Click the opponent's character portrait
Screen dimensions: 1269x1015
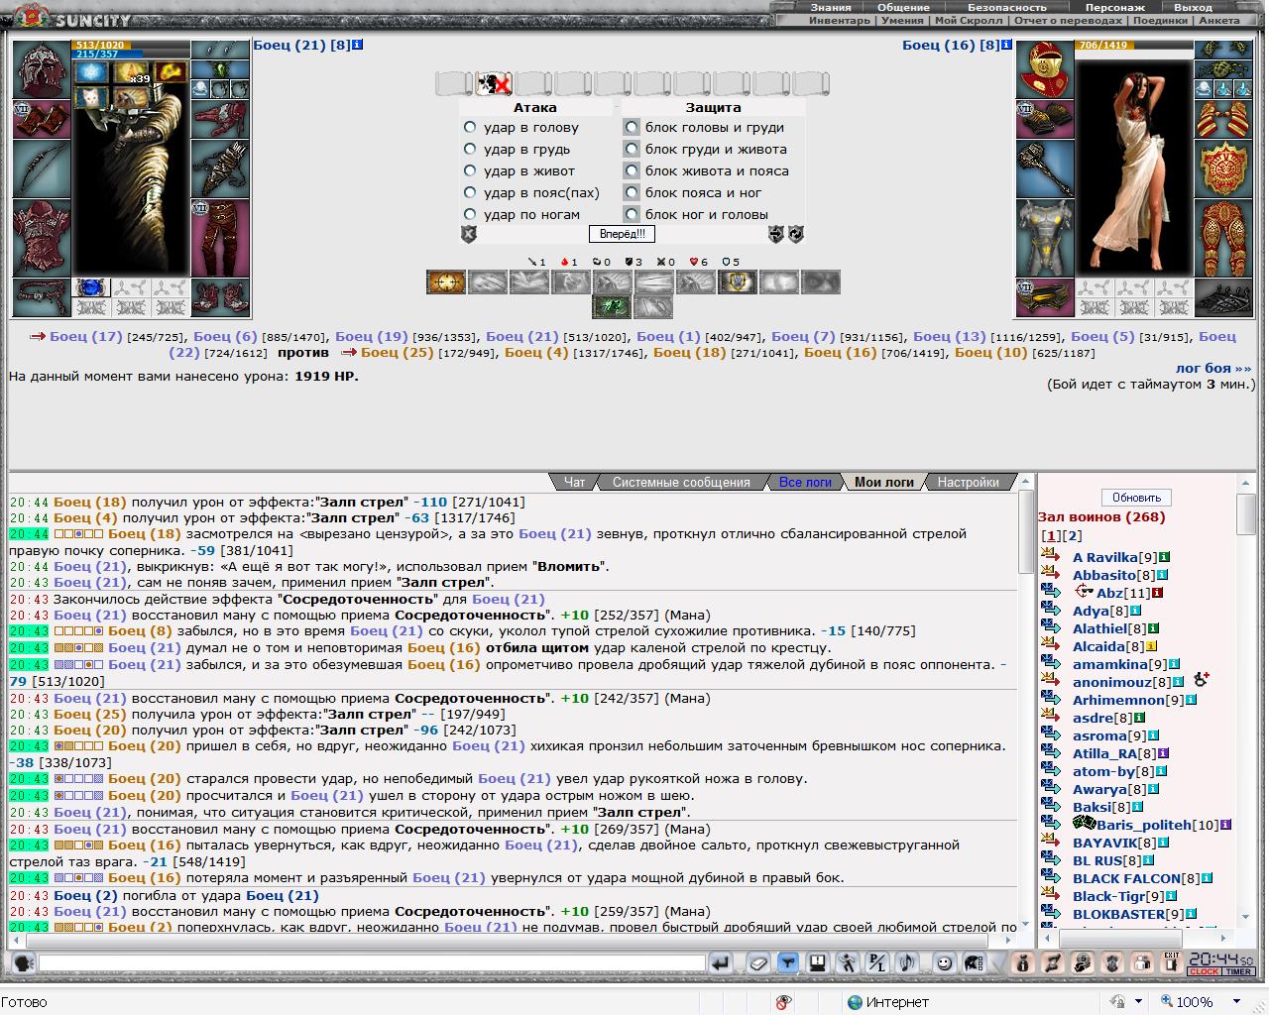[x=1134, y=167]
